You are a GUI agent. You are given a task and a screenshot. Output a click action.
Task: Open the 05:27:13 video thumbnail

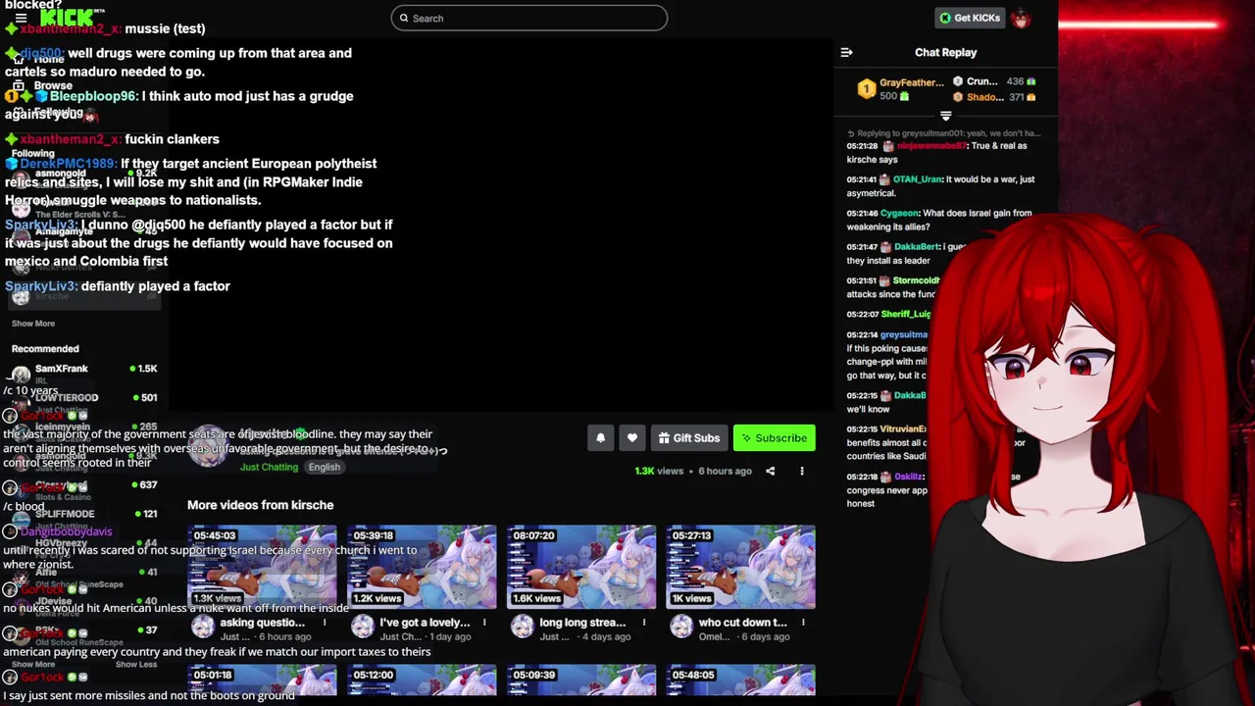click(x=740, y=567)
